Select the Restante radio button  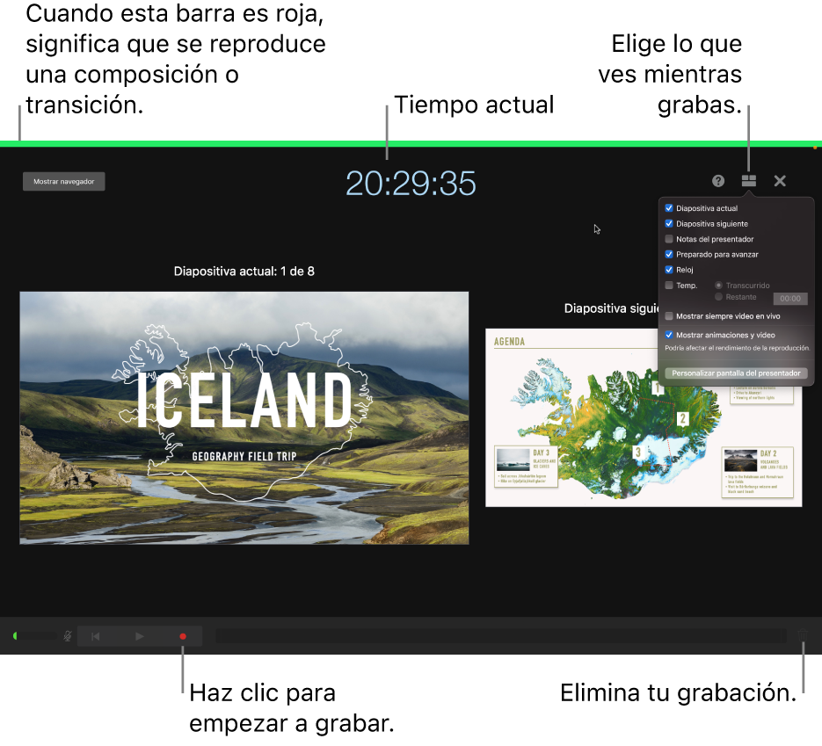[719, 297]
